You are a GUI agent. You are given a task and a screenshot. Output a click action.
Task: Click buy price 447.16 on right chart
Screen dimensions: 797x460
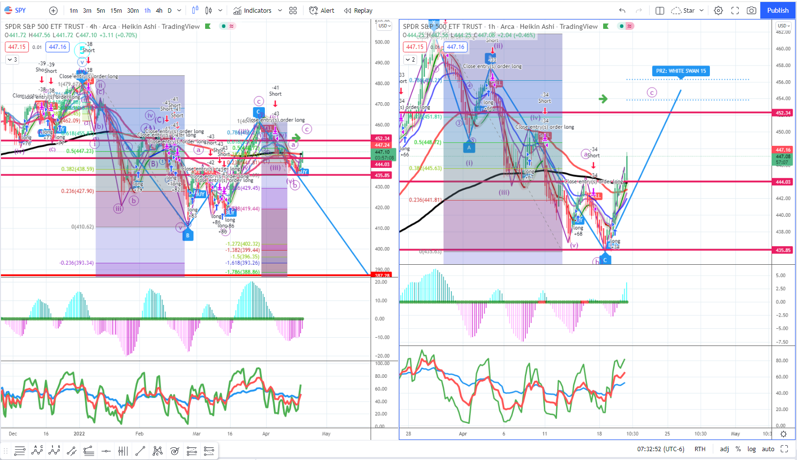(456, 47)
